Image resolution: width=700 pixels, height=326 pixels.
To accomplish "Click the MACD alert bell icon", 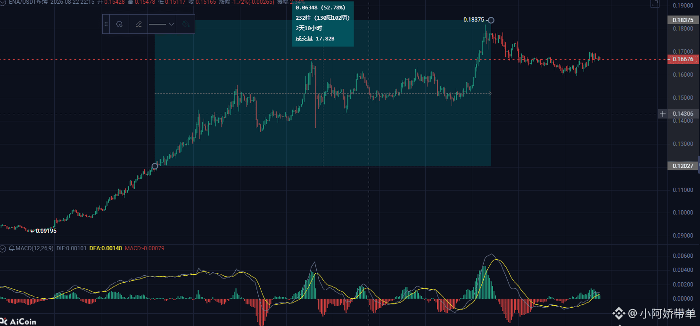I will [11, 248].
